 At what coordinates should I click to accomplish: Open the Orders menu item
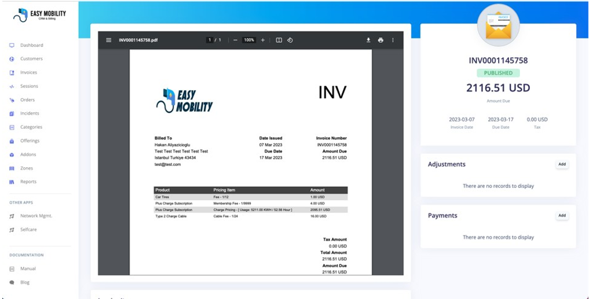tap(27, 100)
